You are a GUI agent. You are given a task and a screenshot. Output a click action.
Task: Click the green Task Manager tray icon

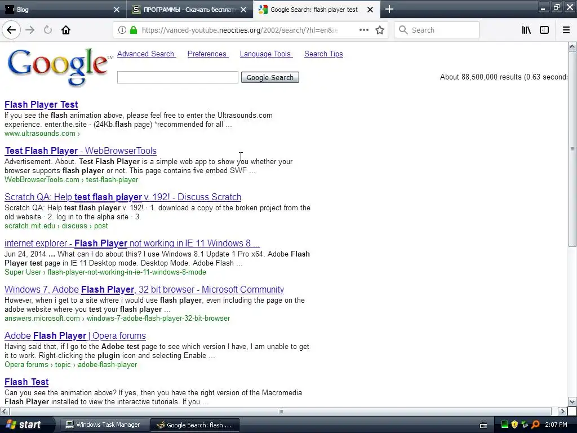[504, 425]
